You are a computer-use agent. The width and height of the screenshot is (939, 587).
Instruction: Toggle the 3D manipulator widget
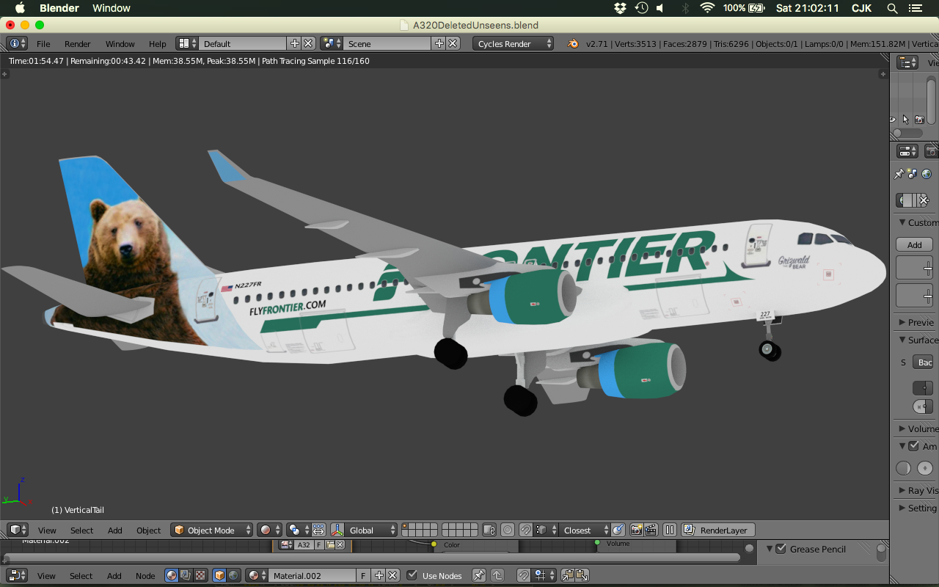click(338, 530)
